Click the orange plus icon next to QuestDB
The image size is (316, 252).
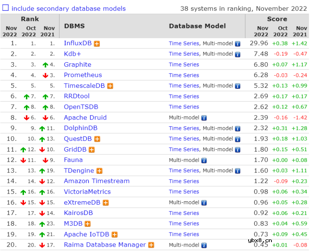pyautogui.click(x=97, y=139)
